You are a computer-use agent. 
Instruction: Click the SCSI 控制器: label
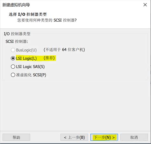point(17,41)
